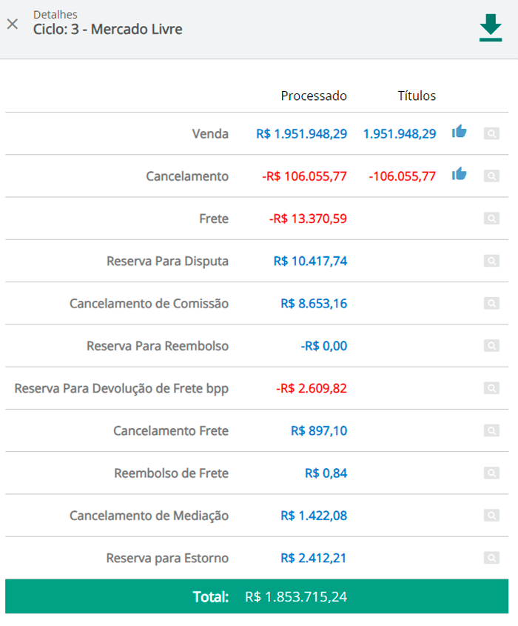Select the Títulos column header
The width and height of the screenshot is (518, 626).
tap(417, 96)
